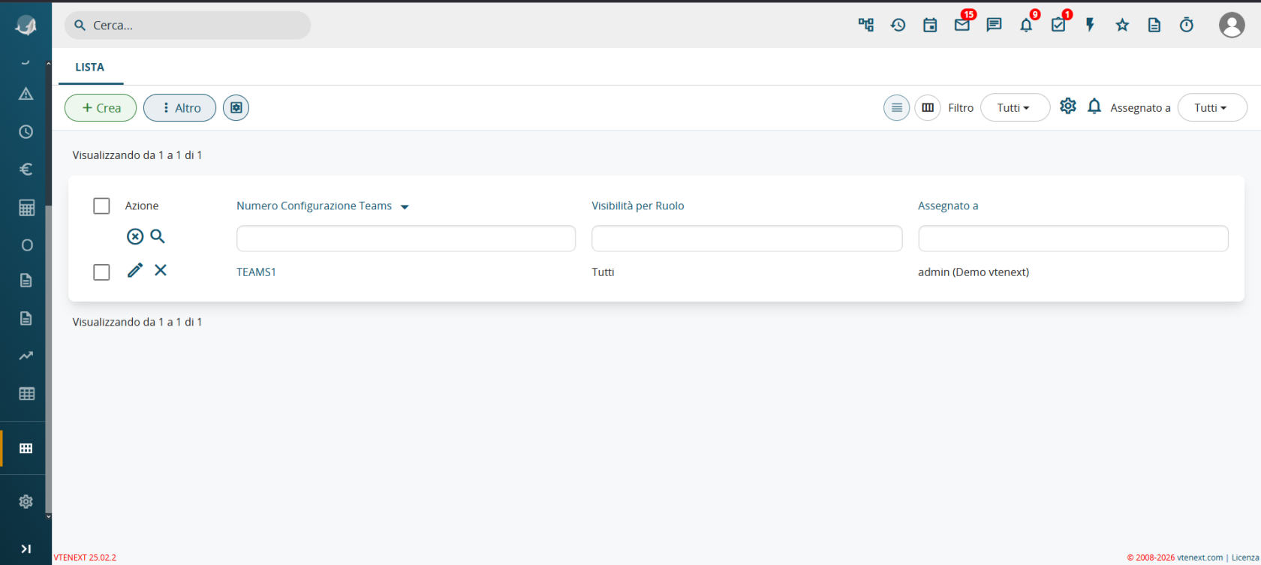The height and width of the screenshot is (565, 1261).
Task: Edit TEAMS1 record with pencil icon
Action: pos(135,270)
